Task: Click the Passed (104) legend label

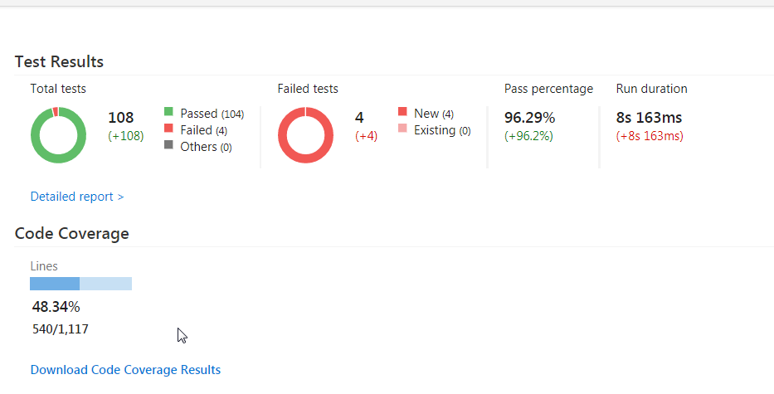Action: point(212,114)
